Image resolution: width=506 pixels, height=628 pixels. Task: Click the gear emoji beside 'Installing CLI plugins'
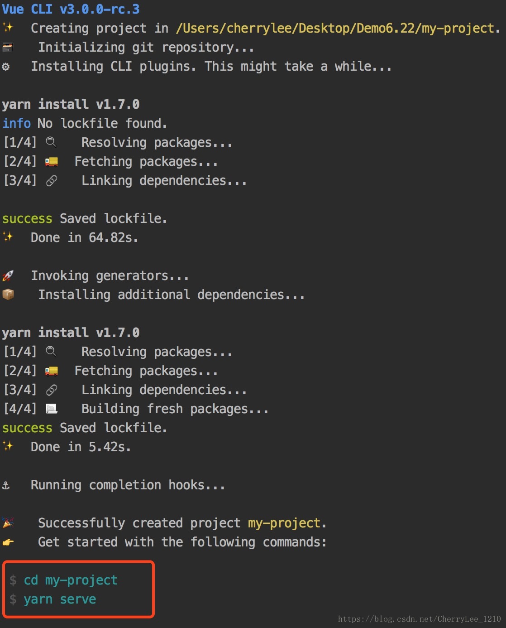6,67
